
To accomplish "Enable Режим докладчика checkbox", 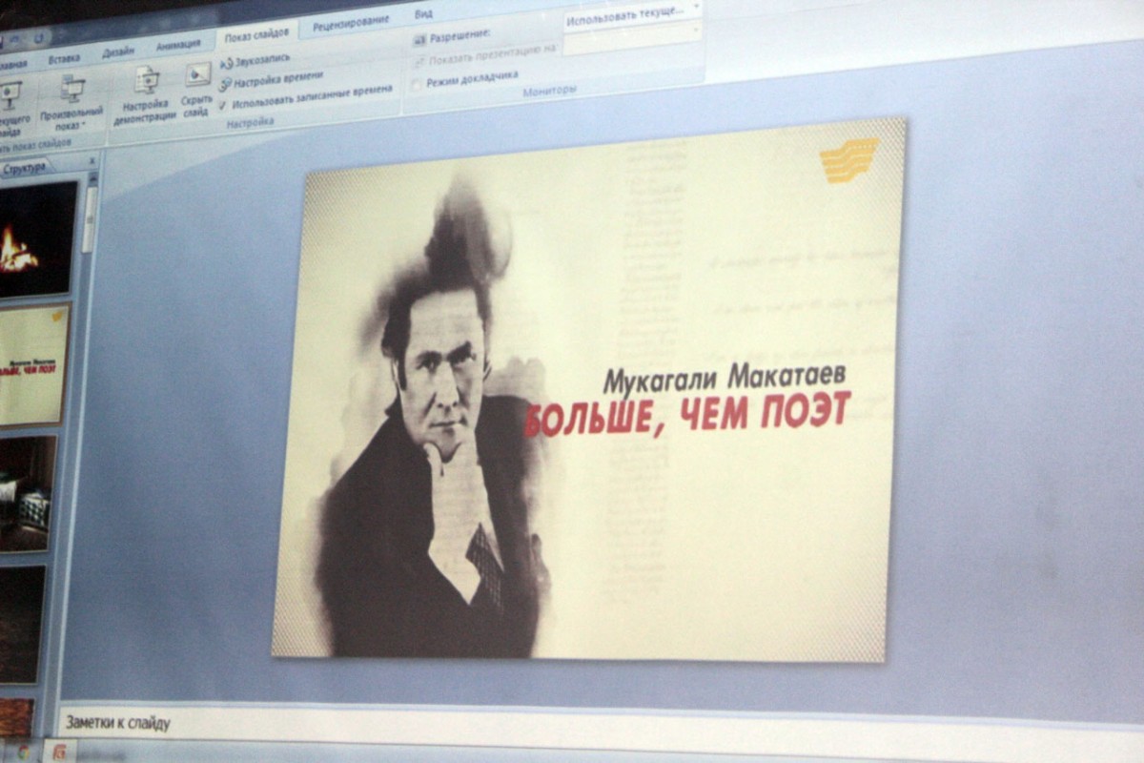I will click(x=416, y=84).
